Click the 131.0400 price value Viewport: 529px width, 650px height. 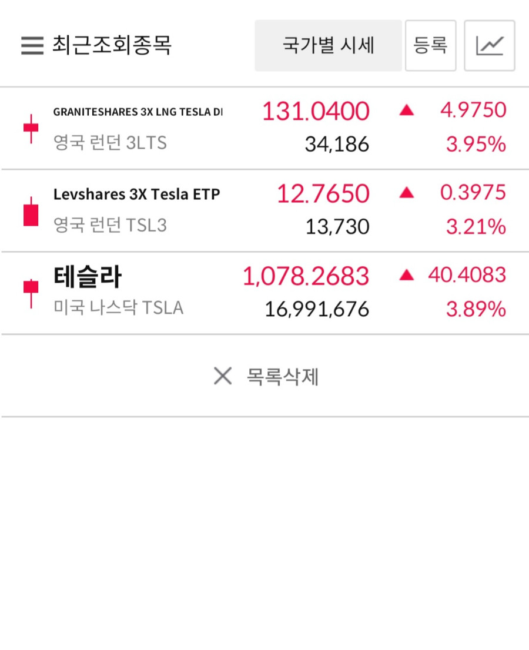(x=316, y=111)
